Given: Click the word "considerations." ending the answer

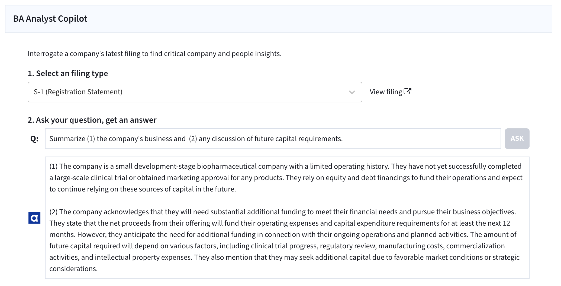Looking at the screenshot, I should pos(73,269).
